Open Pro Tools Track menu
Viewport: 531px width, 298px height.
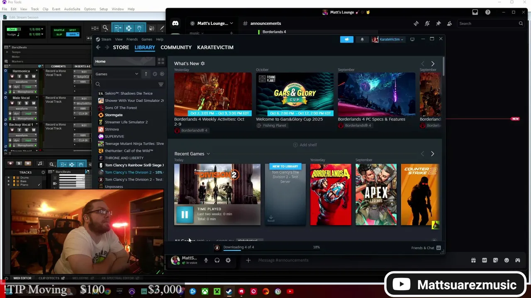35,9
